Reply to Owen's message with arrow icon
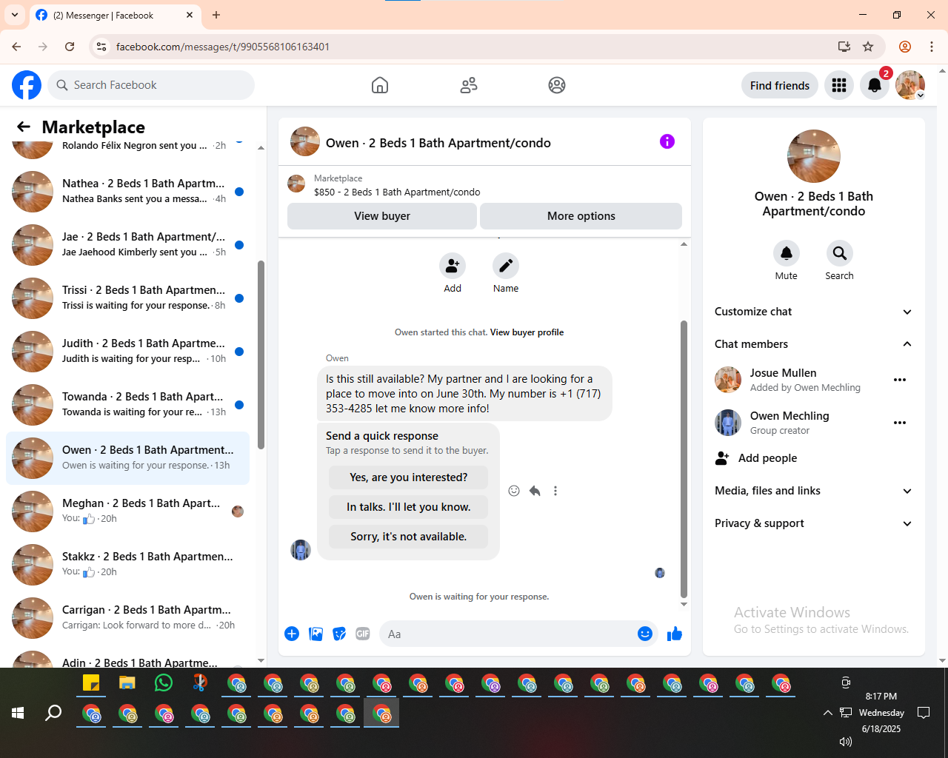Image resolution: width=948 pixels, height=758 pixels. click(535, 491)
